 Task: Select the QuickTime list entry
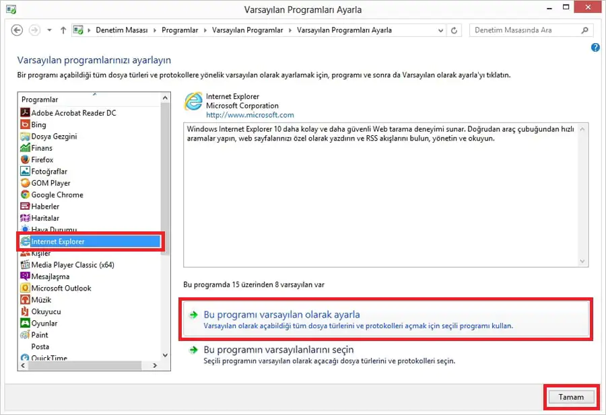(x=49, y=358)
